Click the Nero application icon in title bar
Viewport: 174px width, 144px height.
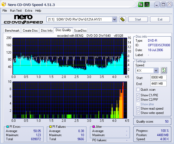click(x=4, y=5)
